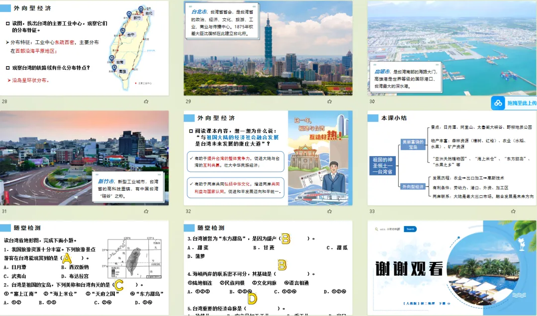Select the 台北市 skyline slide thumbnail
Image resolution: width=537 pixels, height=316 pixels.
point(268,48)
